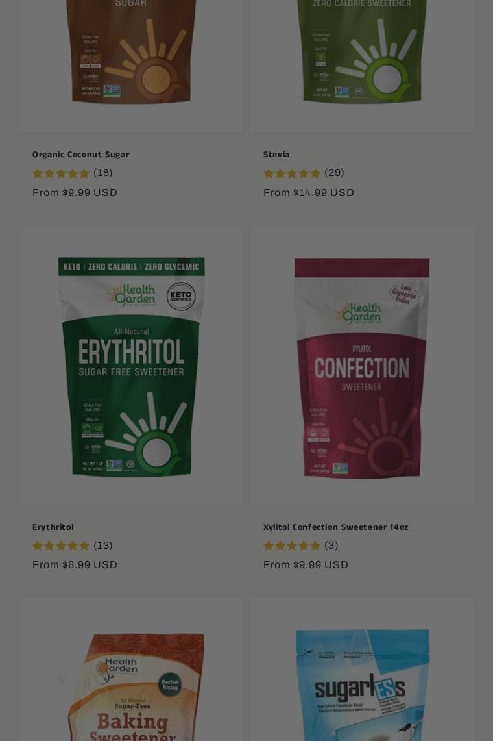The width and height of the screenshot is (493, 741).
Task: Click the From $14.99 USD Stevia price
Action: pyautogui.click(x=308, y=192)
